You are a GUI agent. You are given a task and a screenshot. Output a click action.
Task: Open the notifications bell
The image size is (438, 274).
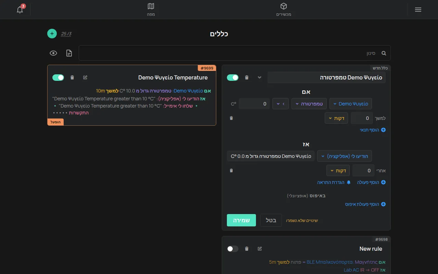click(20, 10)
